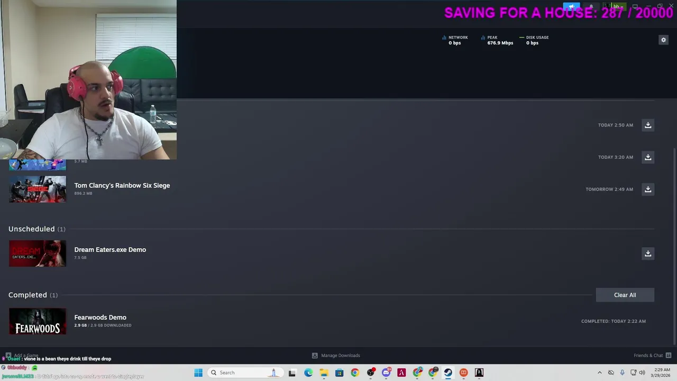
Task: Click the Tom Clancy's Rainbow Six Siege title
Action: [x=122, y=185]
